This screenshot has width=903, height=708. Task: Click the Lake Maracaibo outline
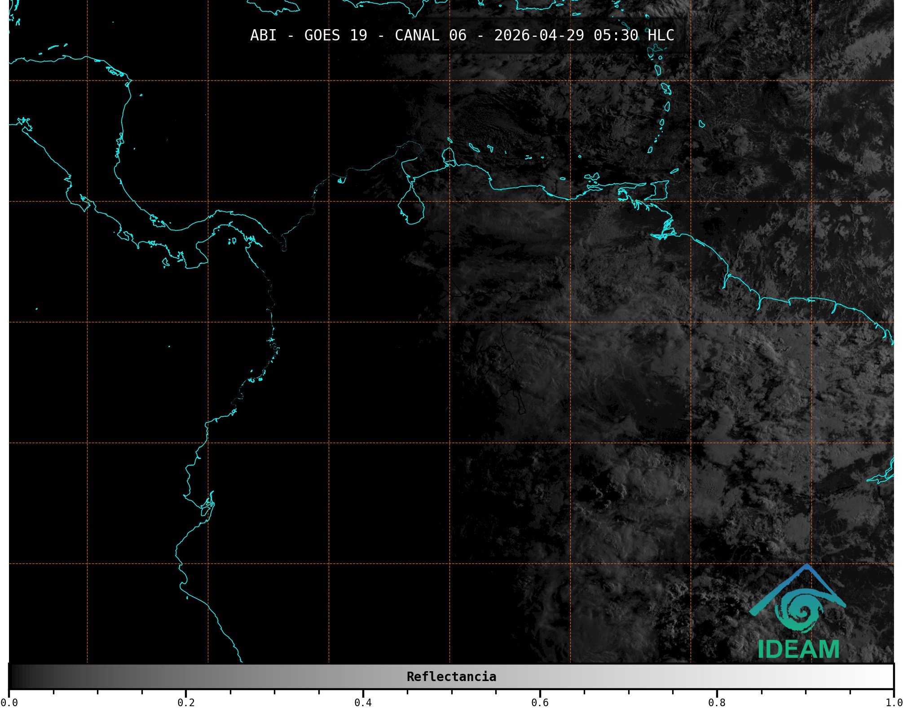411,207
